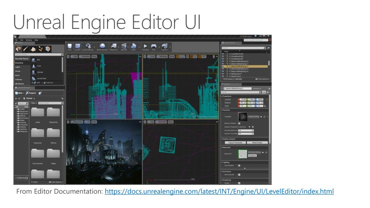Open Matinee clapperboard toolbar icon
The width and height of the screenshot is (370, 208).
click(124, 47)
